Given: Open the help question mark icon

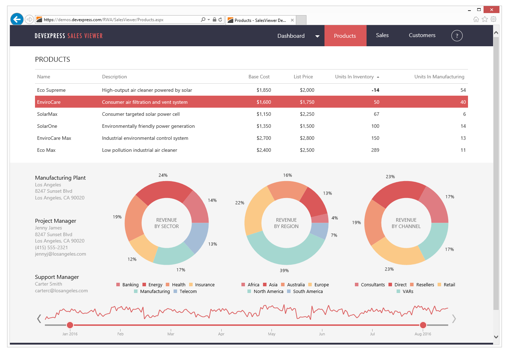Looking at the screenshot, I should (x=457, y=36).
